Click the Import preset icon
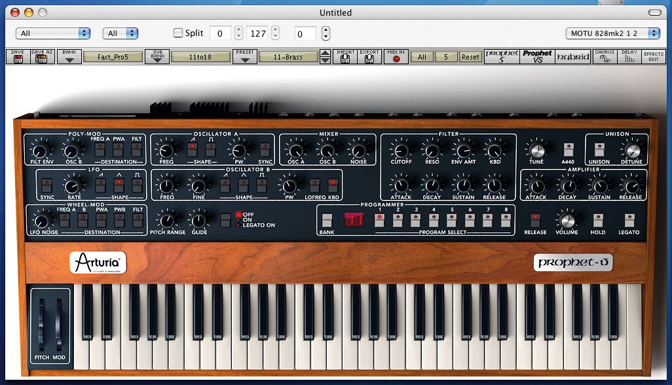 (345, 56)
